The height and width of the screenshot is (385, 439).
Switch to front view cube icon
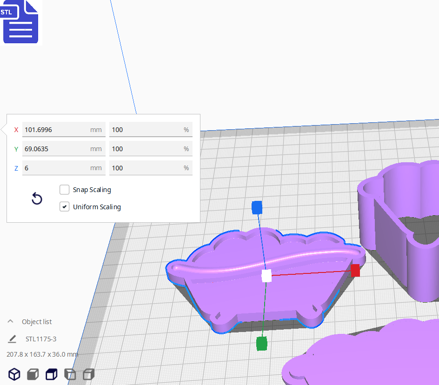33,374
